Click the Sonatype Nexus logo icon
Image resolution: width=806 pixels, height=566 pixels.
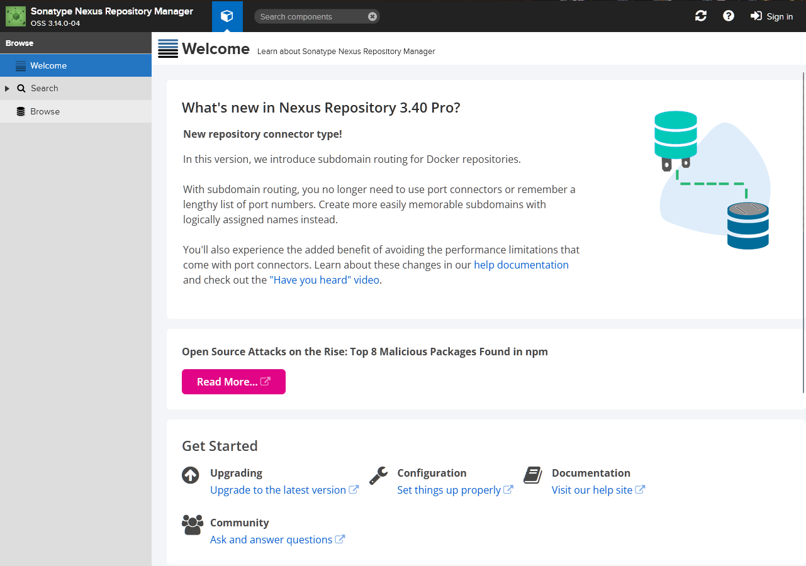pos(16,16)
